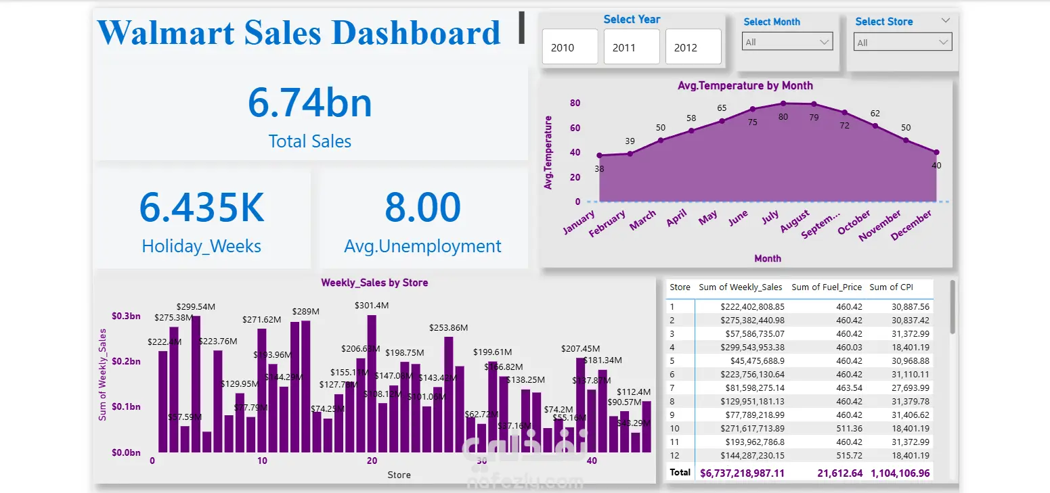Sort by the Sum of CPI column header
Screen dimensions: 1050x493
[x=891, y=287]
